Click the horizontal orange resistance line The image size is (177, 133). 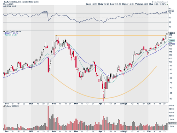(x=111, y=35)
